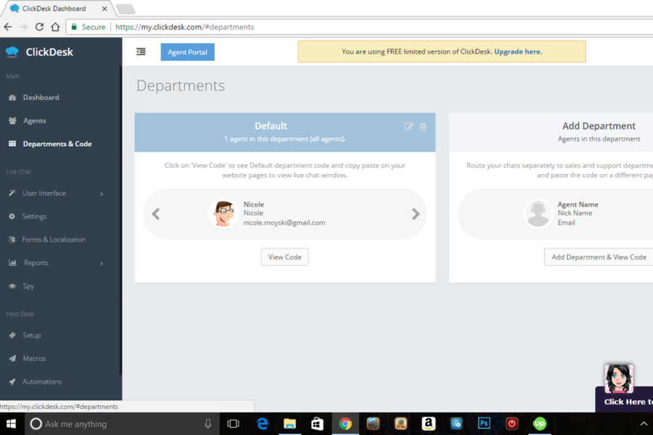Click the View Code button
653x435 pixels.
tap(284, 257)
